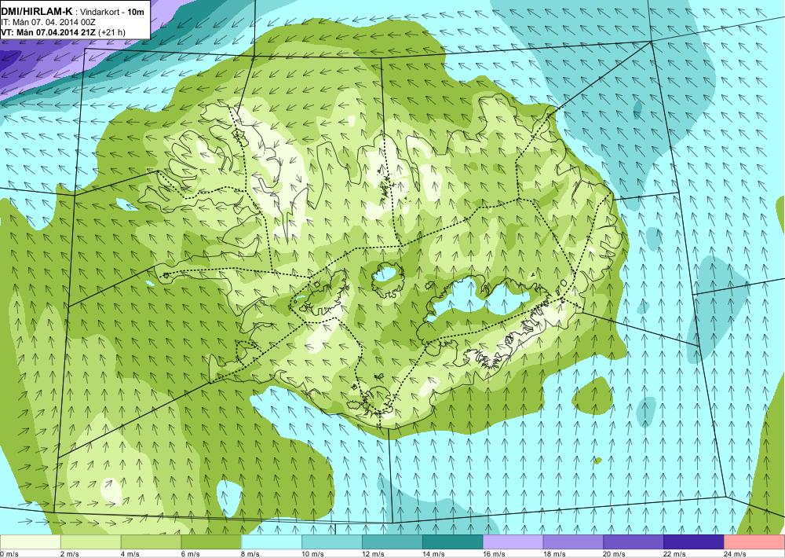Screen dimensions: 785x558
Task: Click the "VT: Mán 07.04.2014 21Z (+21 h)" line
Action: click(63, 32)
